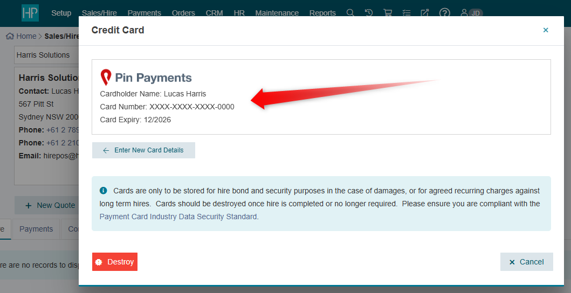Click the Credit Card dialog title

click(x=118, y=30)
